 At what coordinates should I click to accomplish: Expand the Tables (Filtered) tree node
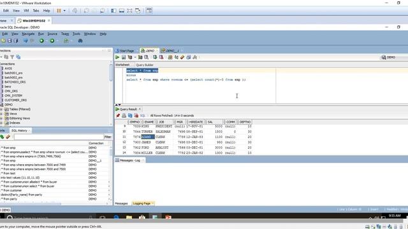pyautogui.click(x=1, y=109)
